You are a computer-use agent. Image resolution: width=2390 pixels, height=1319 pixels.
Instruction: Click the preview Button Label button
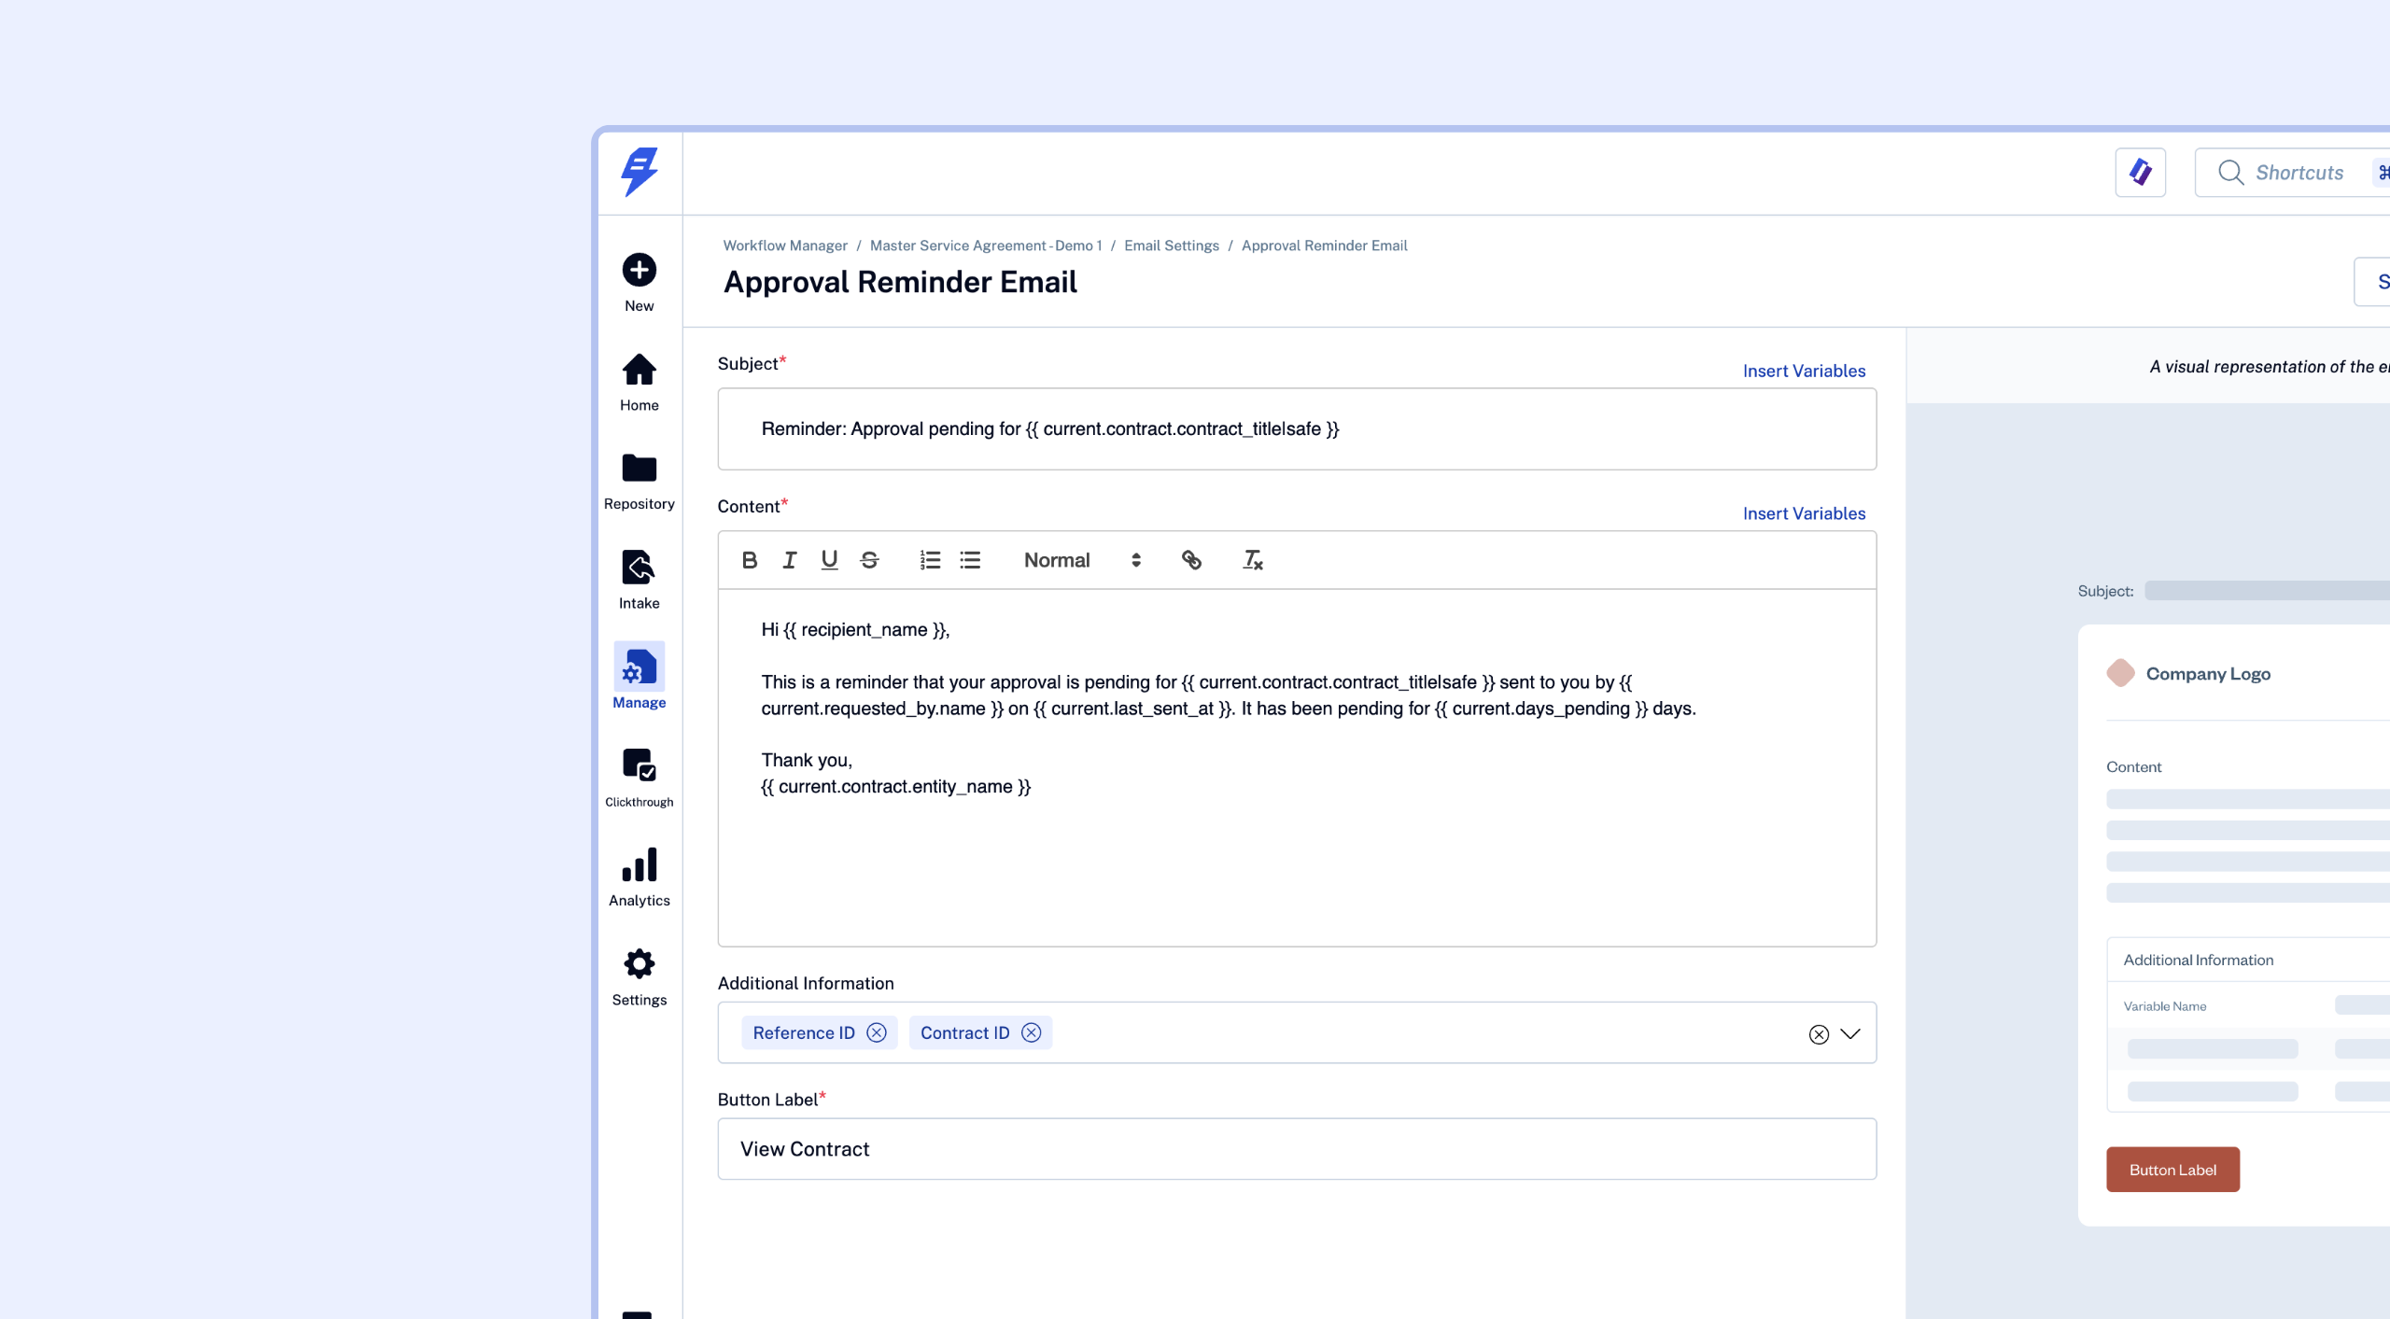coord(2172,1170)
